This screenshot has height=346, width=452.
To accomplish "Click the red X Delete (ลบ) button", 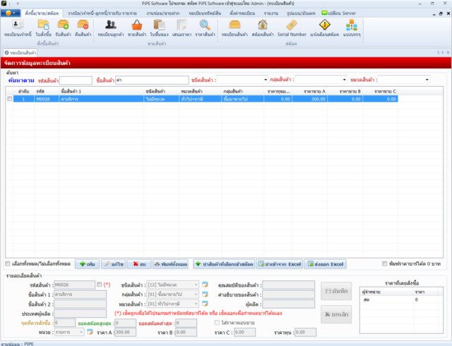I will [139, 264].
